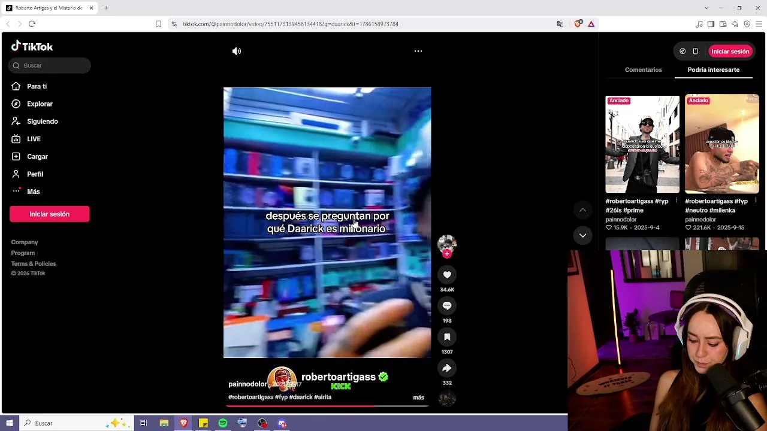This screenshot has height=431, width=767.
Task: Open the Para ti feed
Action: coord(37,86)
